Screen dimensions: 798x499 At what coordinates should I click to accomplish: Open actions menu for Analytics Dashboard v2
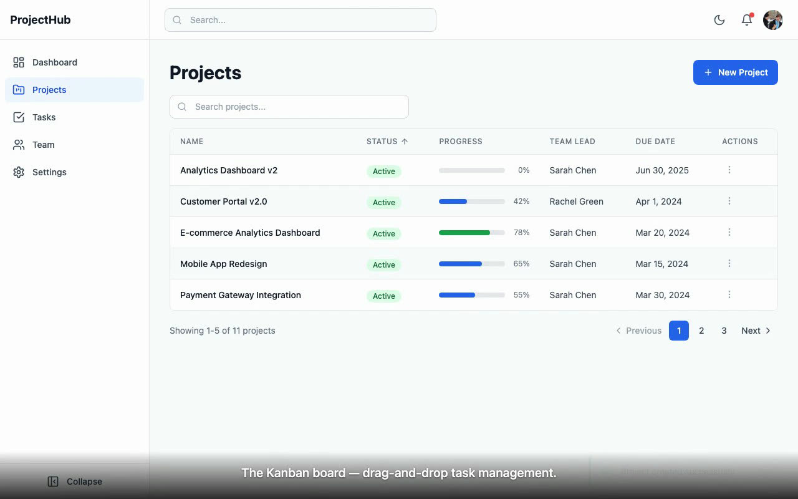tap(729, 170)
